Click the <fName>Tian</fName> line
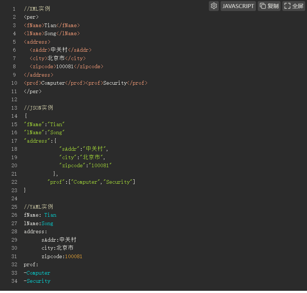 point(52,25)
